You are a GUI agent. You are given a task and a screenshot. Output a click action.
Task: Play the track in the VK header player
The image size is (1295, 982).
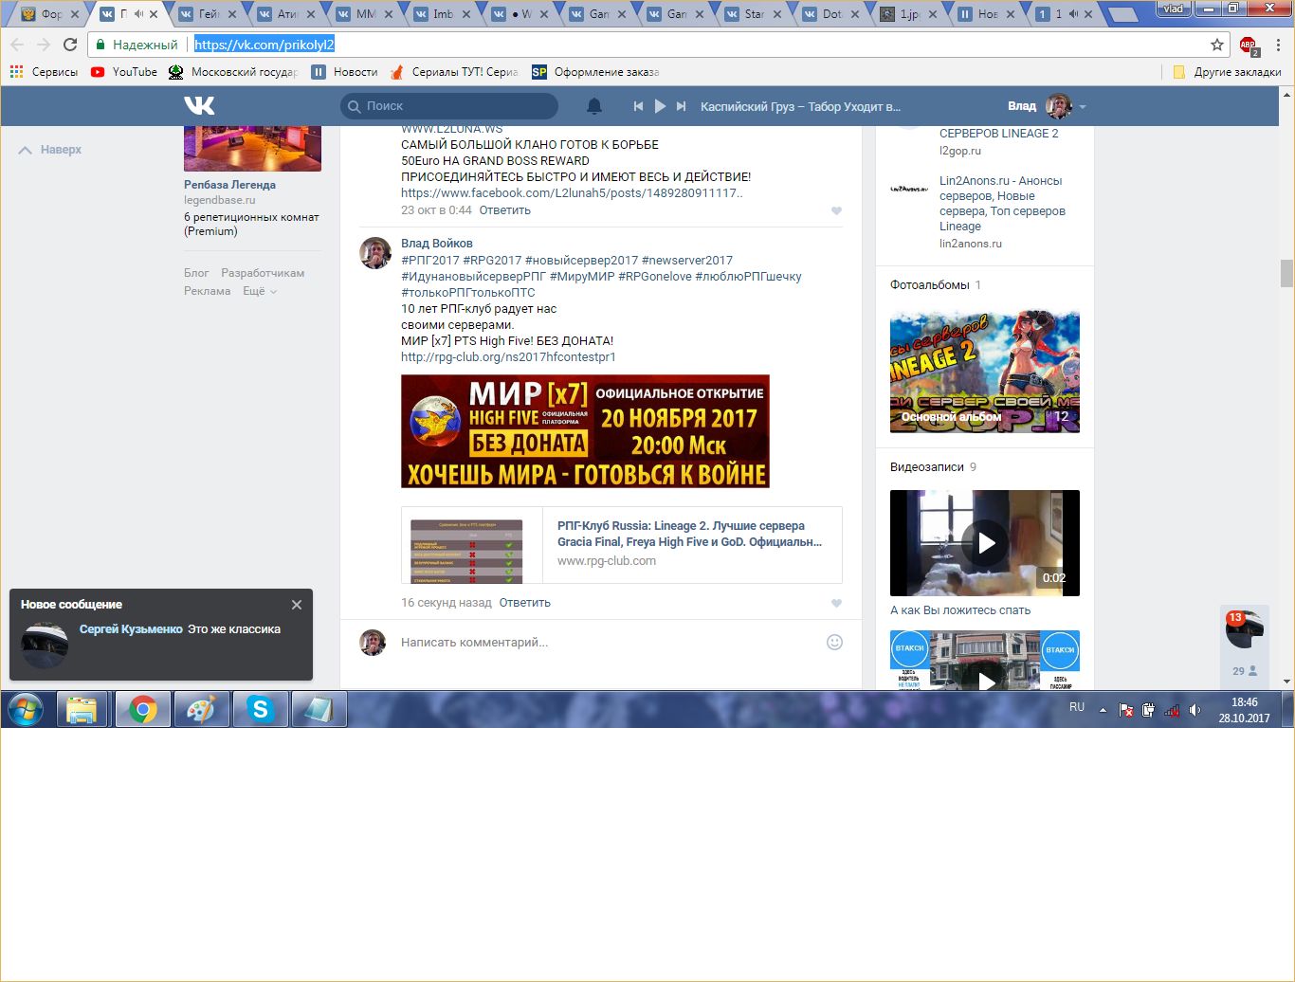(x=660, y=106)
